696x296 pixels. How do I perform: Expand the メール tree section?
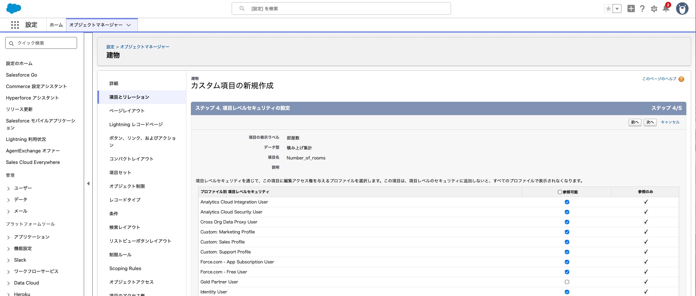(x=9, y=211)
